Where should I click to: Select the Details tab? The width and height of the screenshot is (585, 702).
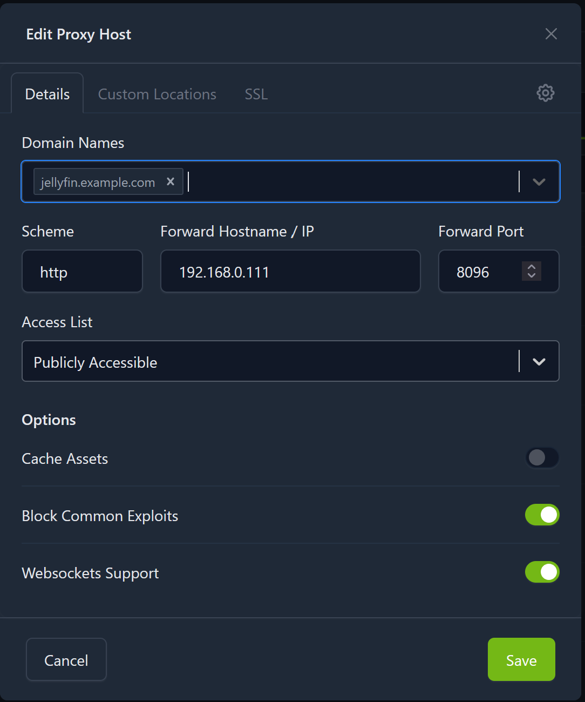click(47, 94)
